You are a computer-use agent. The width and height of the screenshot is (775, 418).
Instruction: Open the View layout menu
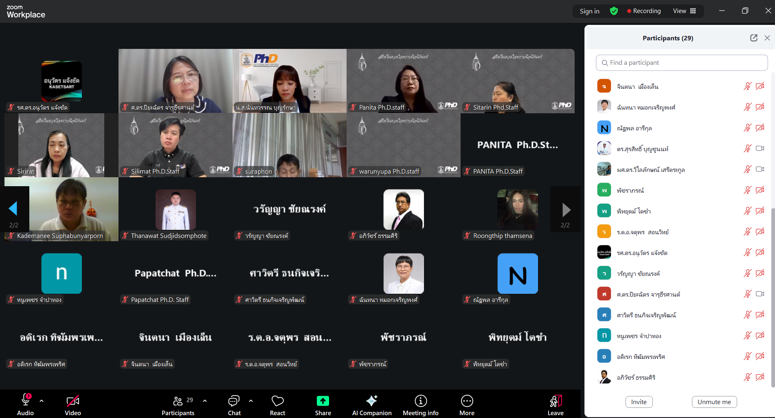tap(684, 11)
